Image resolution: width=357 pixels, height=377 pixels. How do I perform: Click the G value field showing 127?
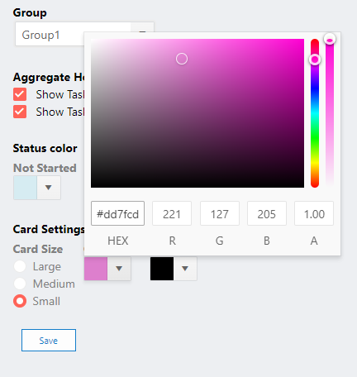pyautogui.click(x=220, y=213)
